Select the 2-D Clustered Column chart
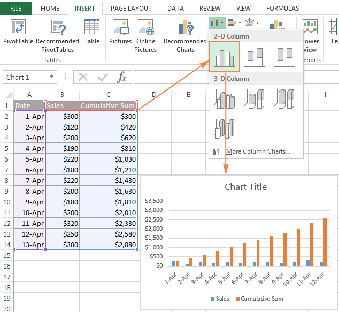Image resolution: width=339 pixels, height=312 pixels. coord(225,57)
